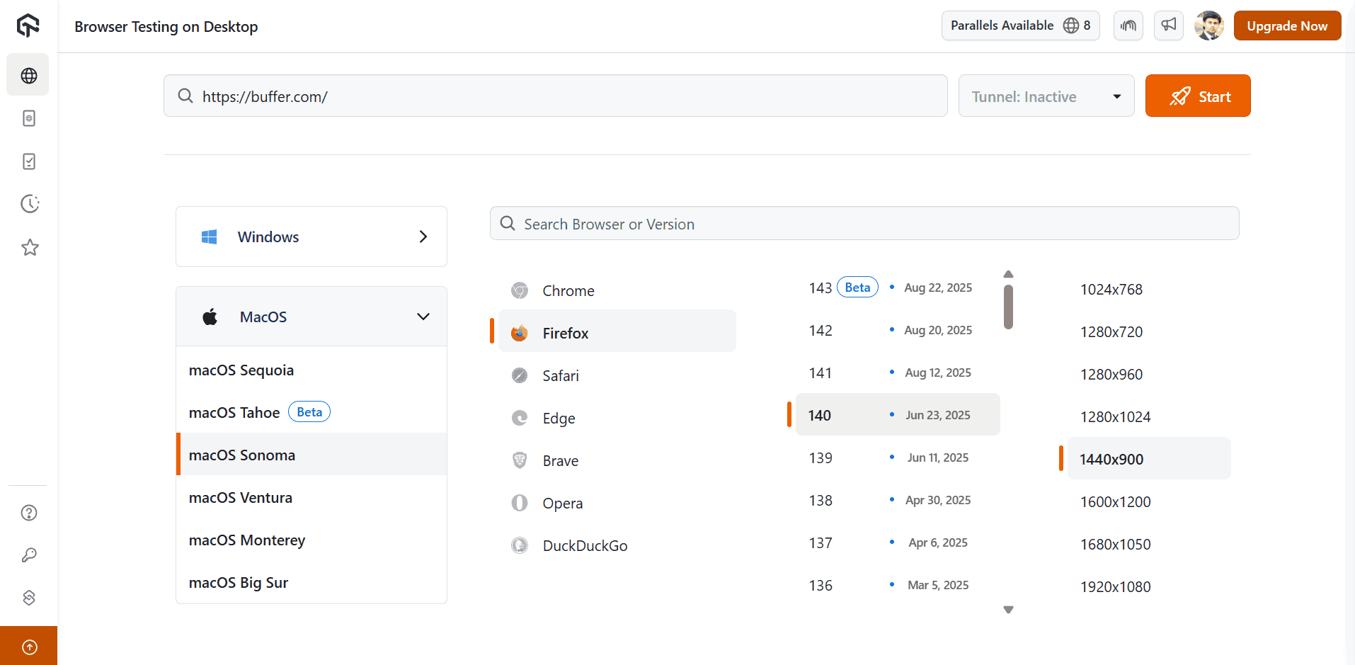
Task: Open mobile app testing from the sidebar
Action: 28,118
